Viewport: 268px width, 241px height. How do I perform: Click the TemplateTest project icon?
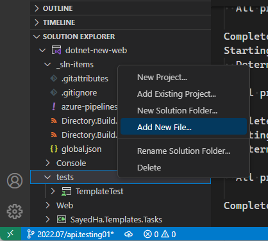coord(67,192)
